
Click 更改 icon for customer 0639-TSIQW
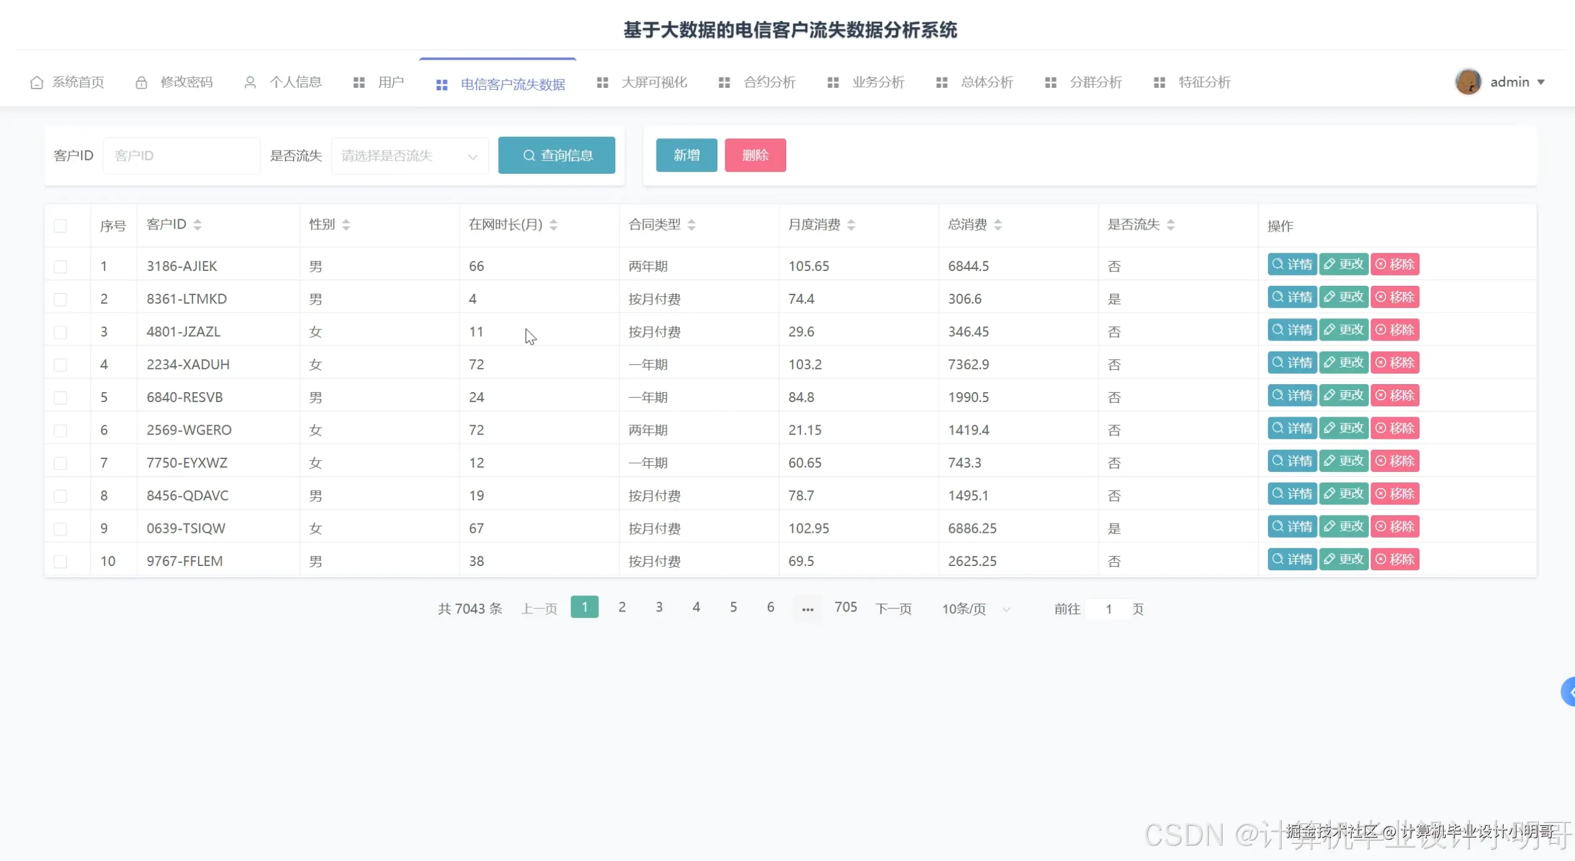point(1344,526)
